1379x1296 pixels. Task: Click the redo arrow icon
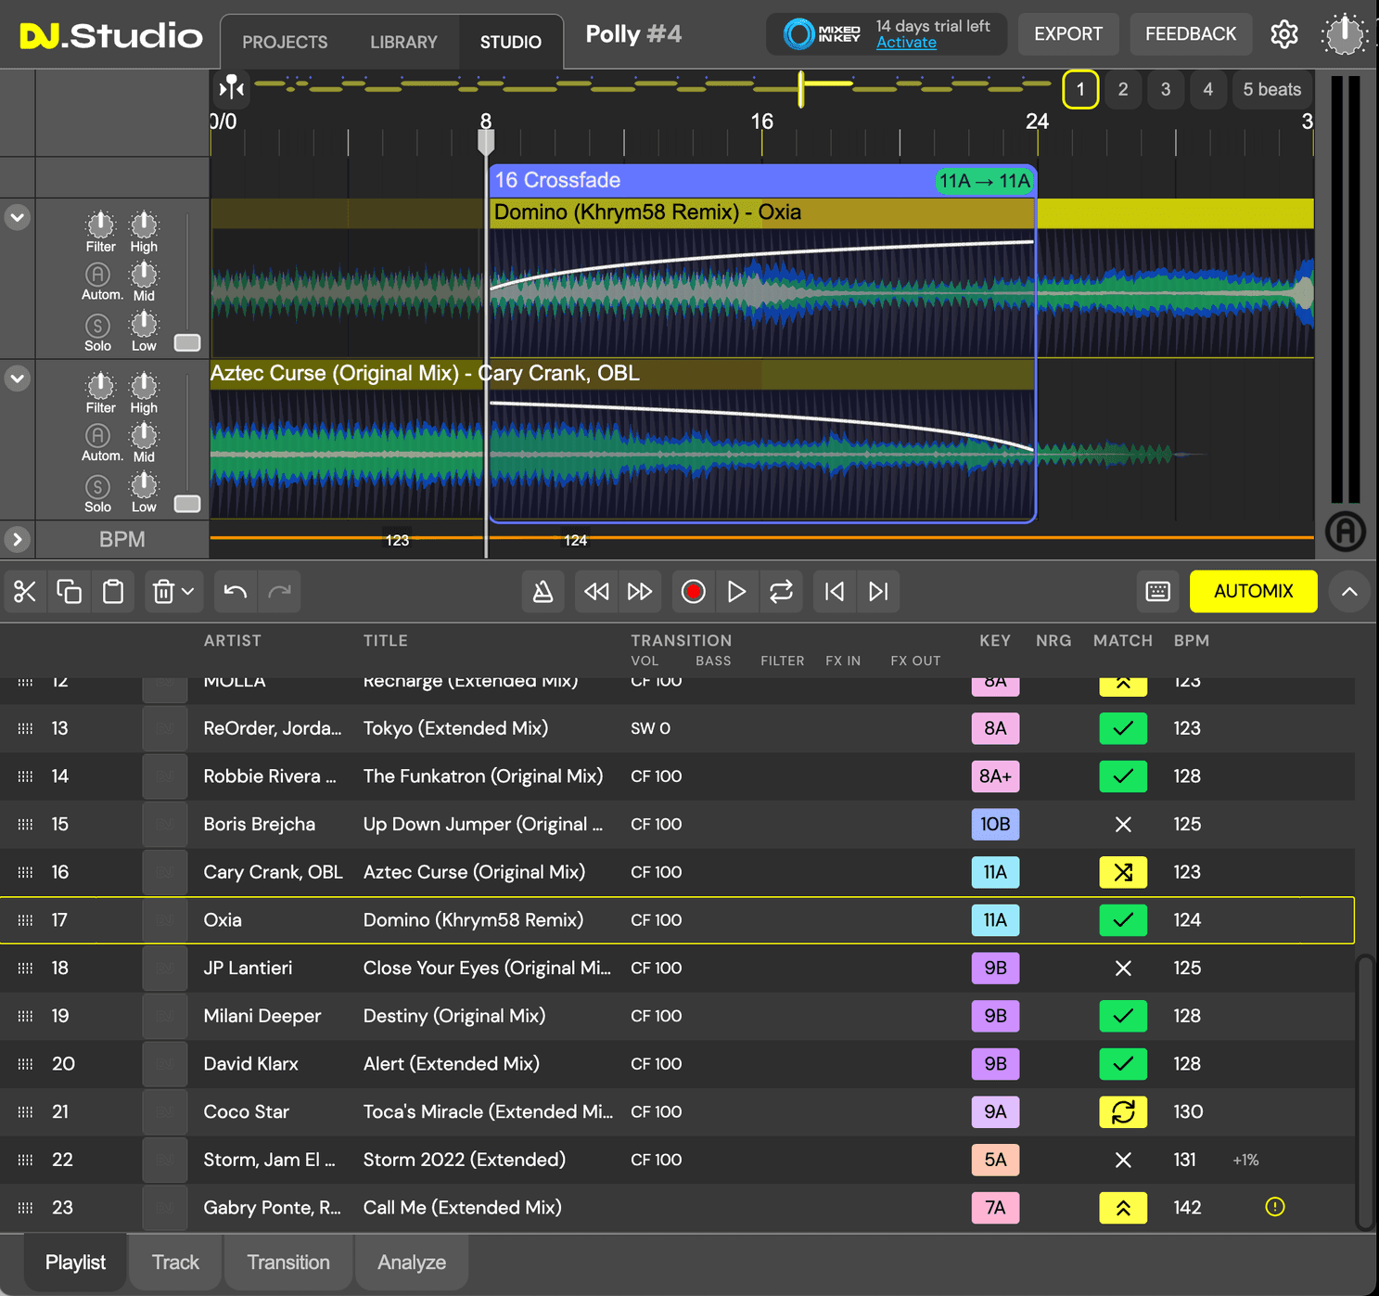point(279,592)
